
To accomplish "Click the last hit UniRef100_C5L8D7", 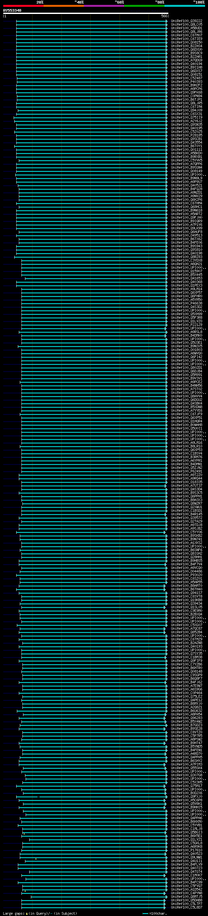I will click(186, 907).
